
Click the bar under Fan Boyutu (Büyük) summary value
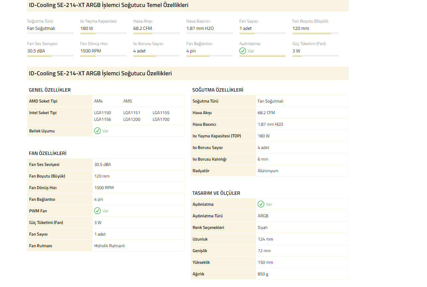[x=316, y=33]
